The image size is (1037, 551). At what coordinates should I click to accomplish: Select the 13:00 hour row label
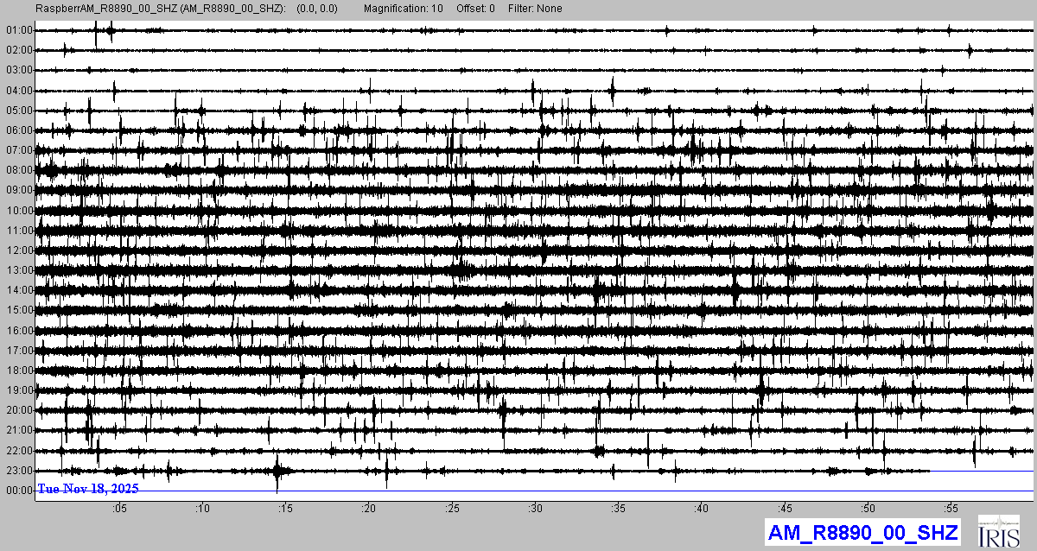pos(18,270)
